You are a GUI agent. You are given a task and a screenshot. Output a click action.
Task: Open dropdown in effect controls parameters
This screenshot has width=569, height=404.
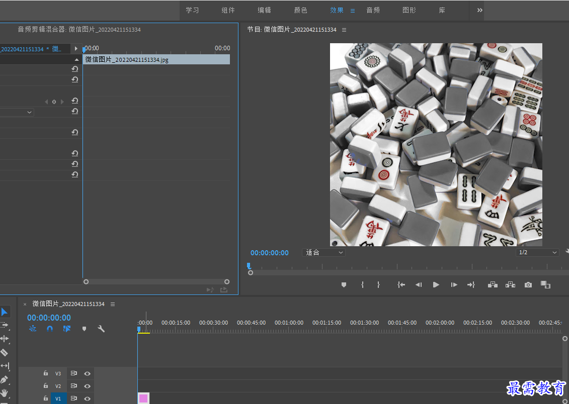[17, 113]
